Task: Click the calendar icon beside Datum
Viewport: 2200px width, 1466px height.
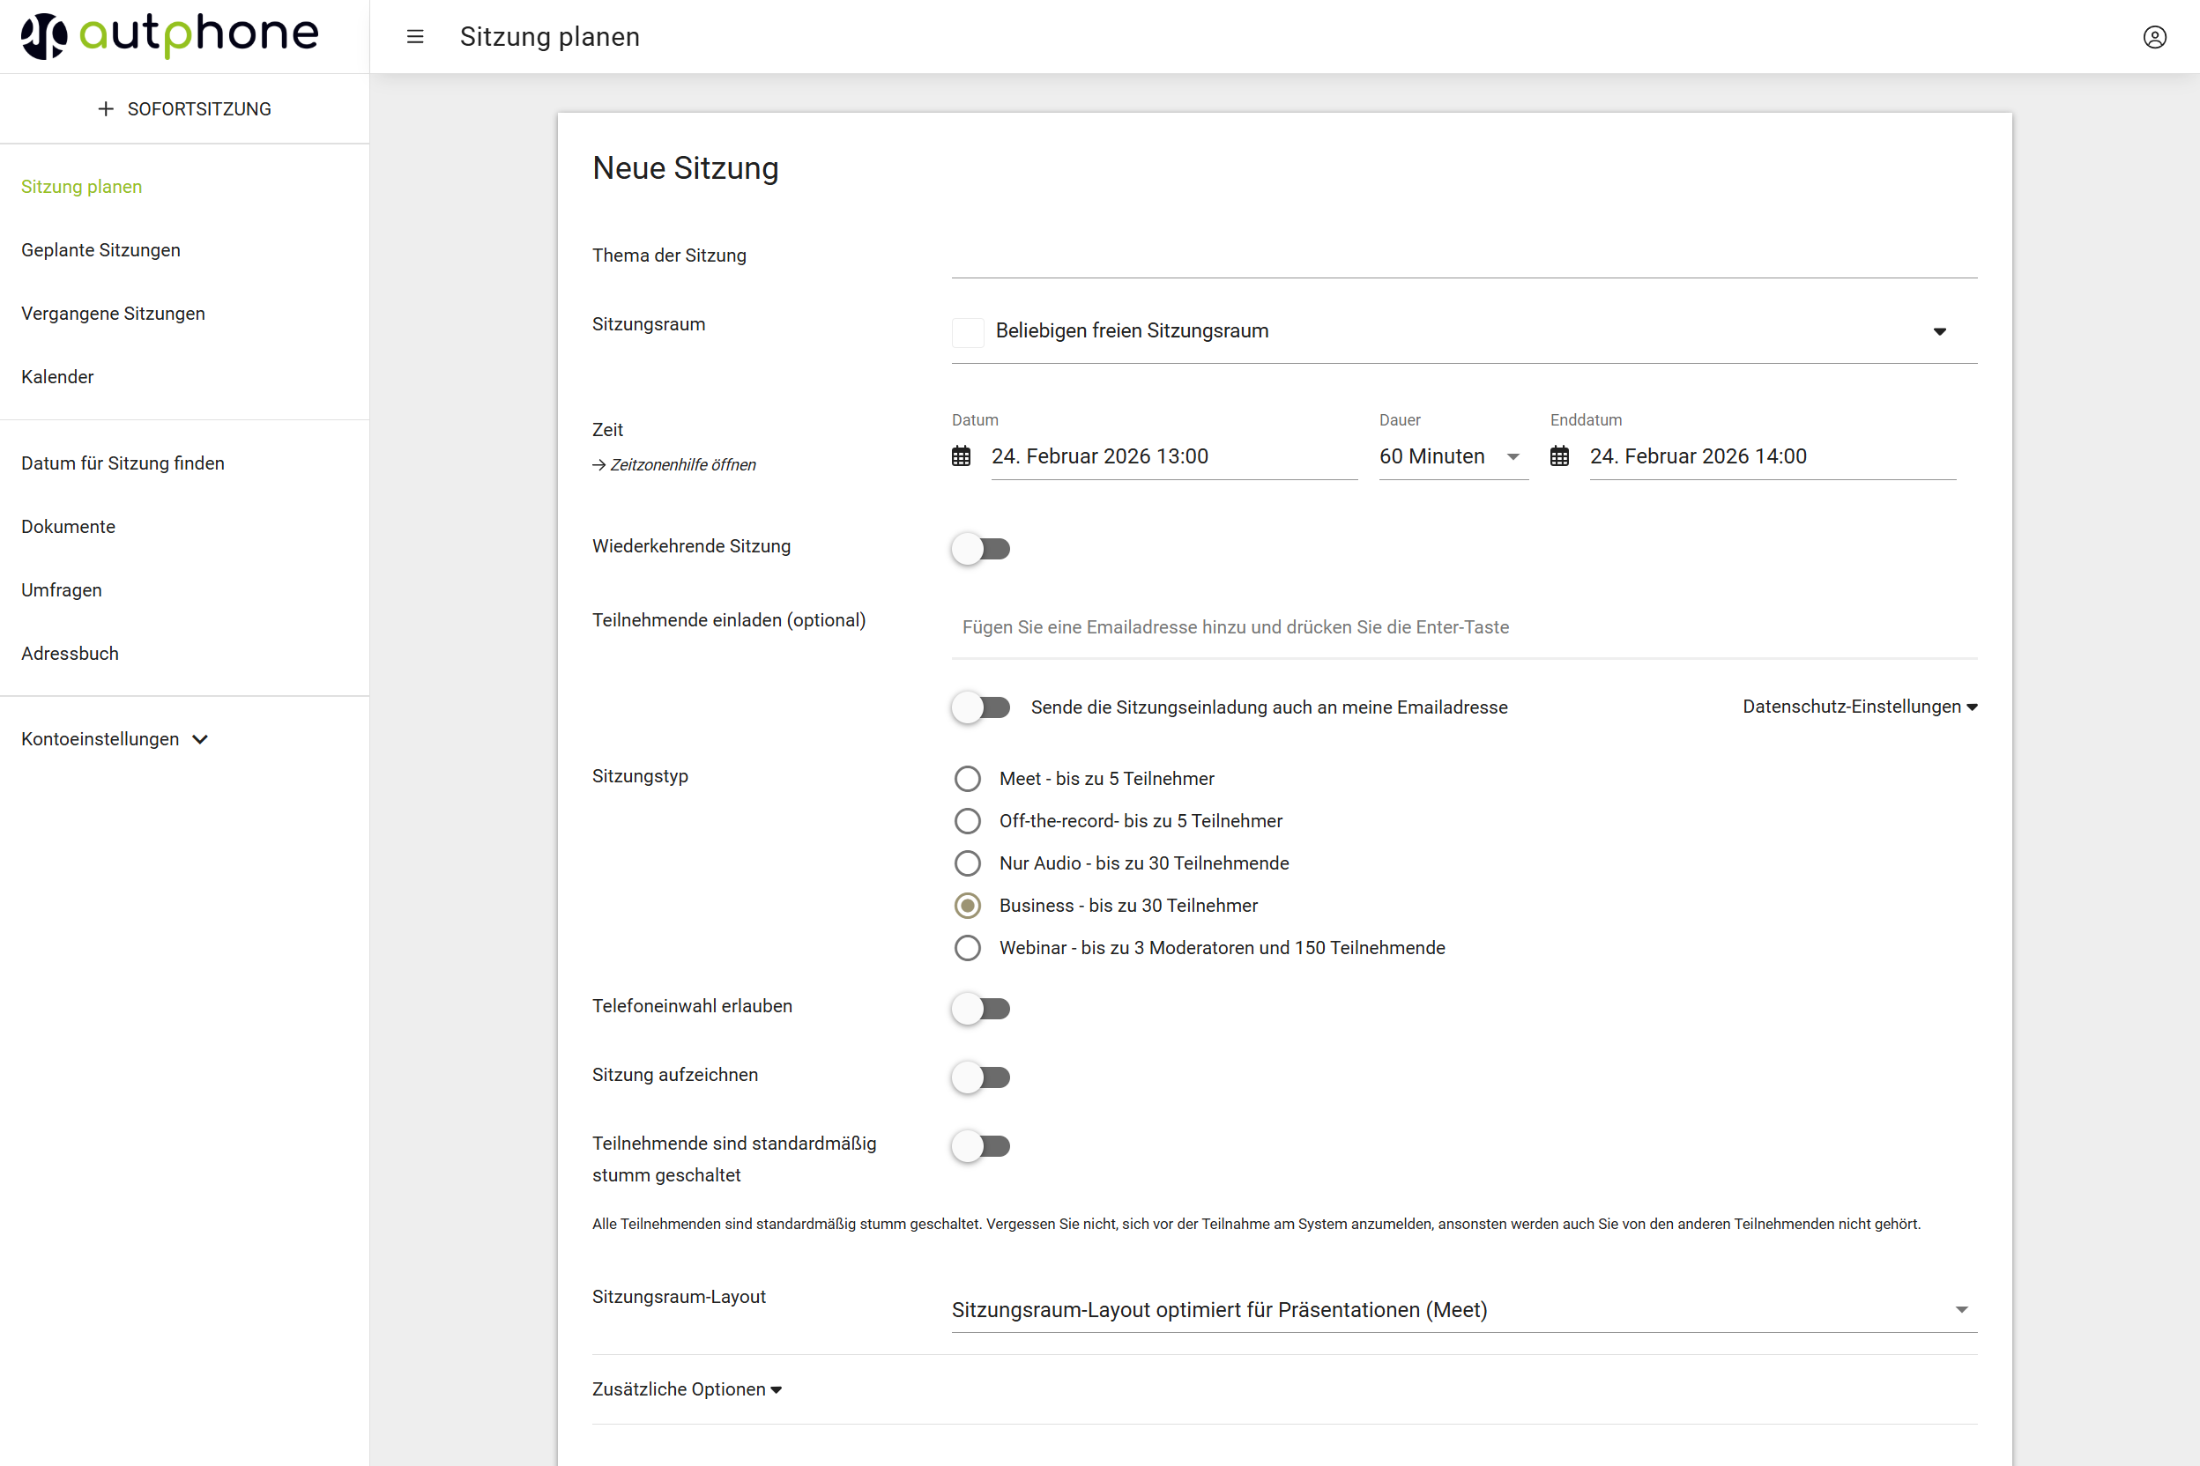Action: coord(961,456)
